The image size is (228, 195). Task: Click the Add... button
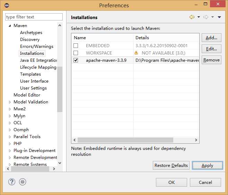coord(211,38)
